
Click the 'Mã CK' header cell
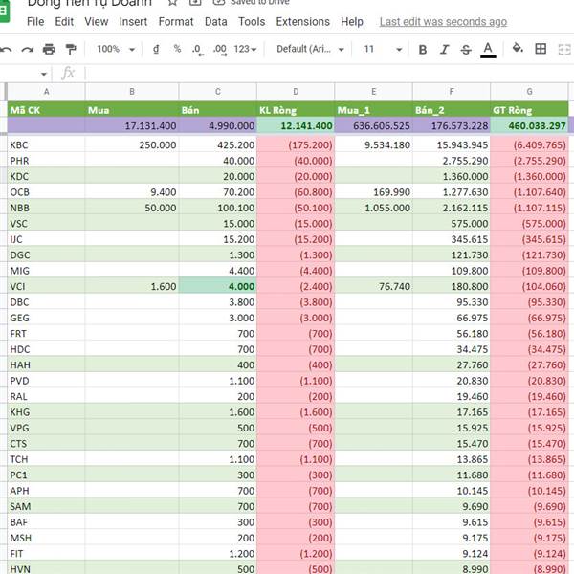pos(46,110)
